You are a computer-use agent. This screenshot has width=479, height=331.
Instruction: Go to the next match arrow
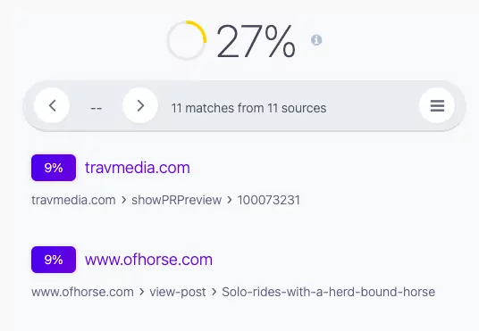140,105
